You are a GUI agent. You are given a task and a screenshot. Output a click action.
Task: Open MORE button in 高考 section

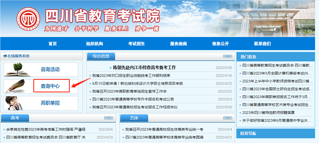pyautogui.click(x=109, y=118)
